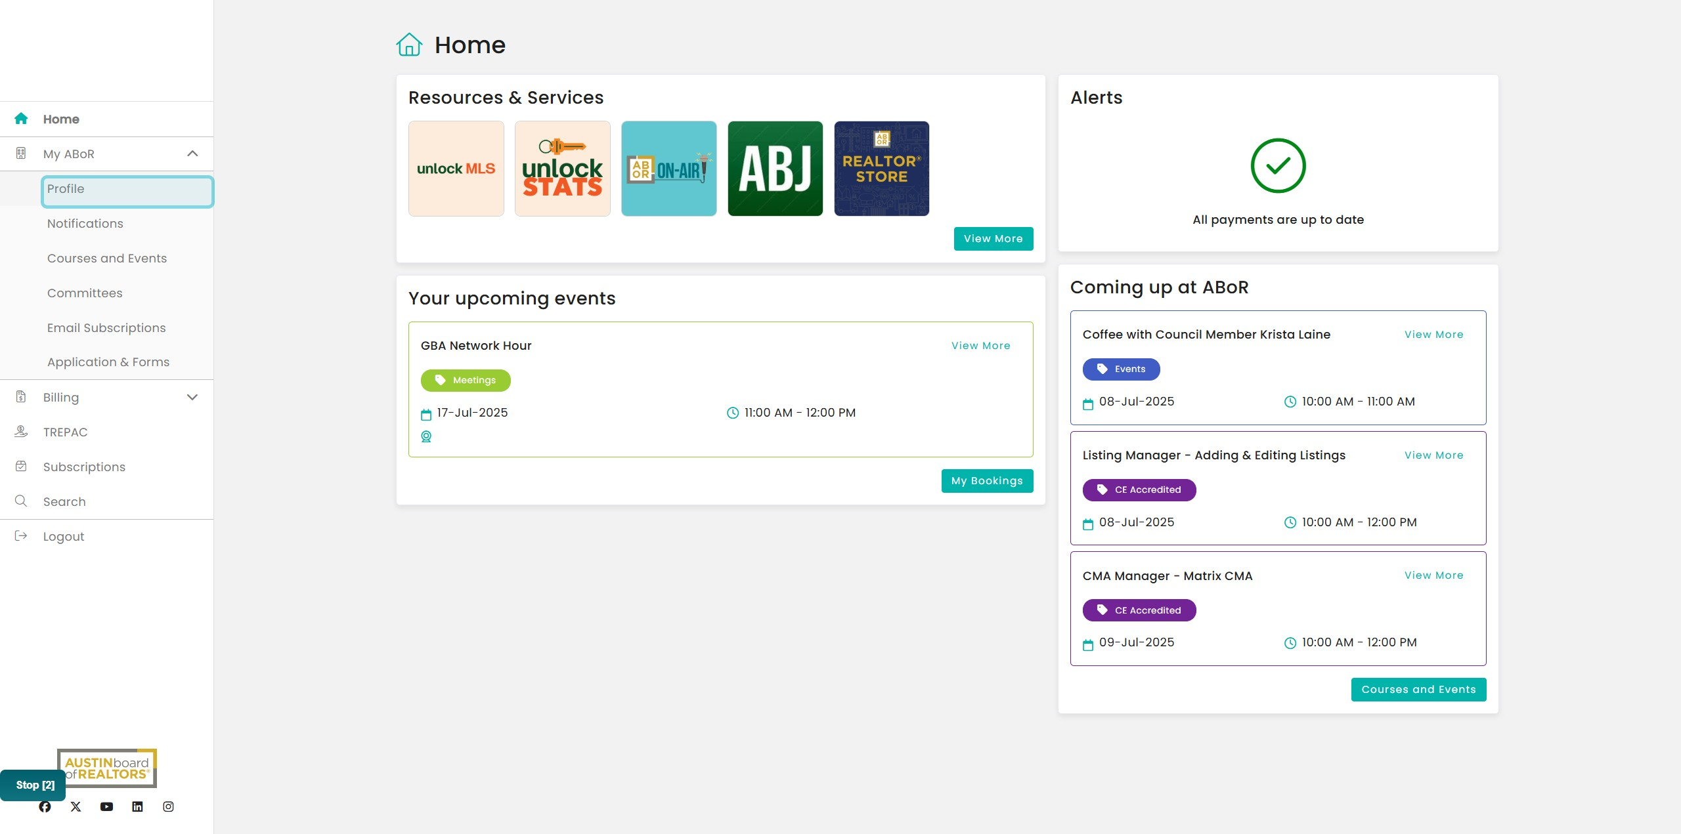Click the Facebook icon in sidebar footer
Image resolution: width=1681 pixels, height=834 pixels.
pos(45,806)
